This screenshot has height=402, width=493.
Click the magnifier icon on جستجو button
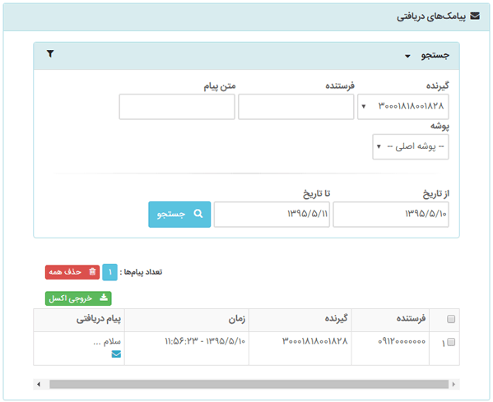click(x=198, y=214)
